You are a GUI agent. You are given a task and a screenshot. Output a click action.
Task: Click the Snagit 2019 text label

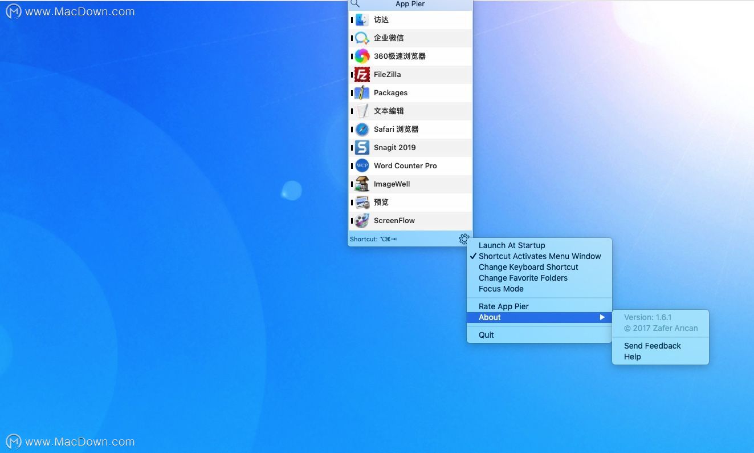click(x=394, y=148)
